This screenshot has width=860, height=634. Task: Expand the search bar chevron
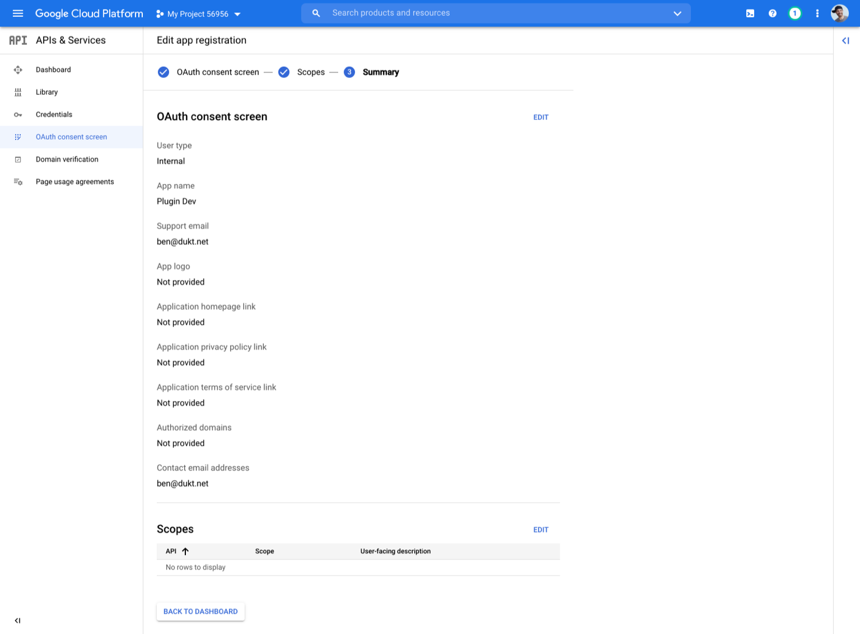678,13
